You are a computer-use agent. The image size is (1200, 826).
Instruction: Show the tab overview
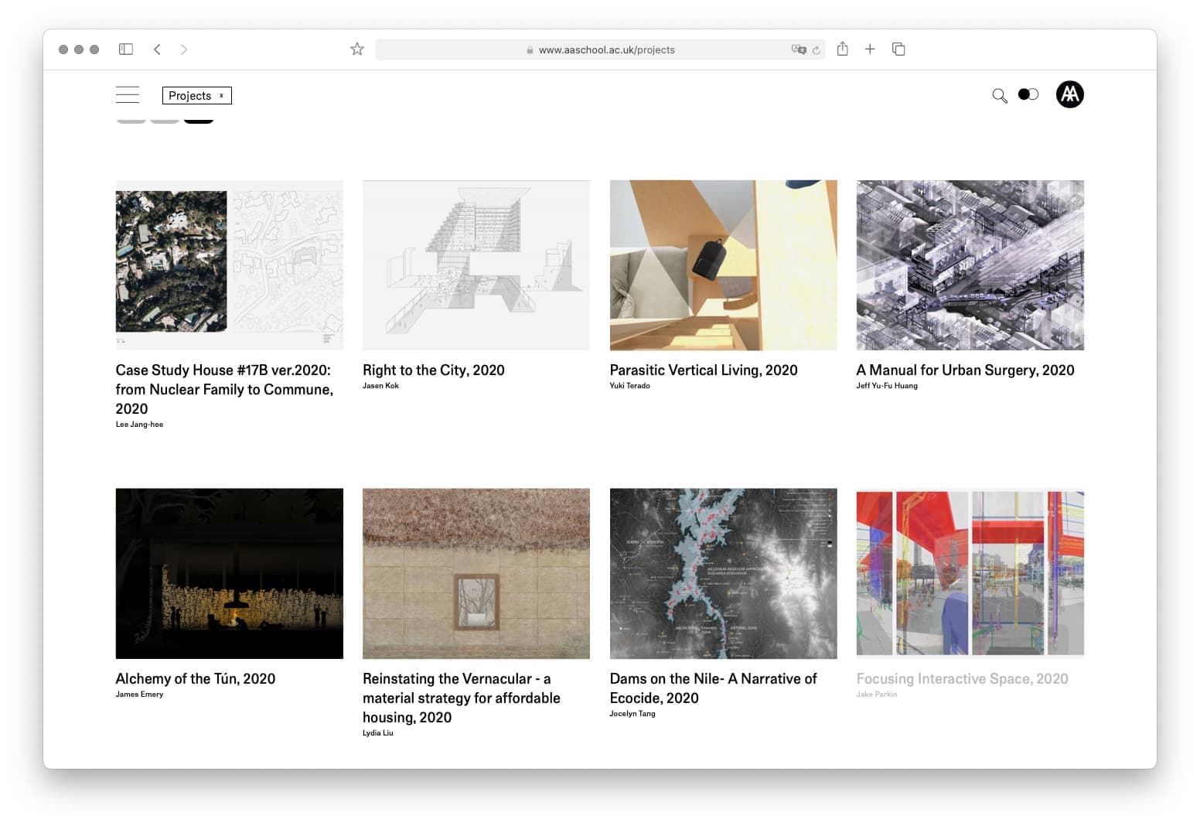898,49
